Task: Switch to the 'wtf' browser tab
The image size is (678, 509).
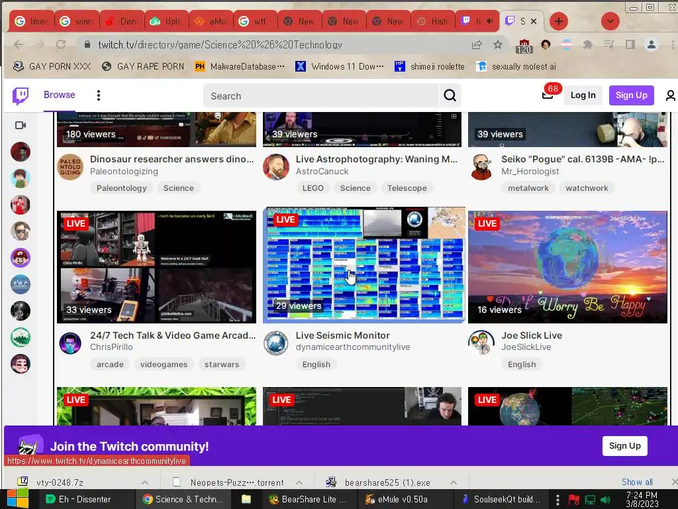Action: (255, 21)
